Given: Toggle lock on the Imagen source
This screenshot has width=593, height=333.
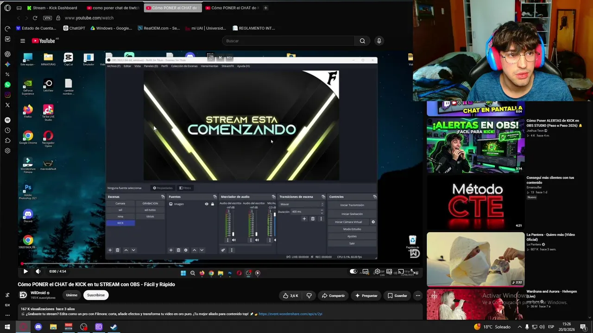Looking at the screenshot, I should (213, 204).
